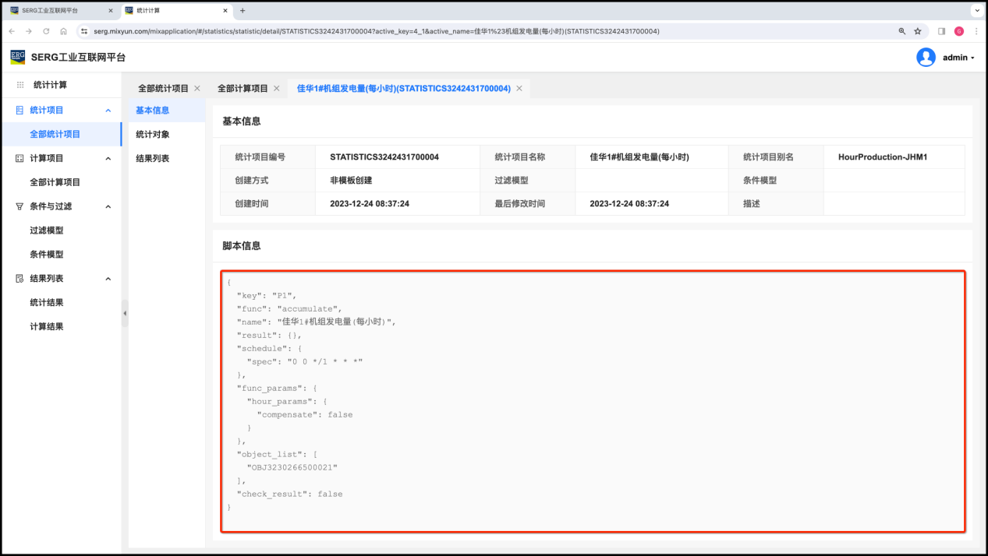This screenshot has width=988, height=556.
Task: Close the 全部统计项目 tab
Action: pyautogui.click(x=197, y=89)
